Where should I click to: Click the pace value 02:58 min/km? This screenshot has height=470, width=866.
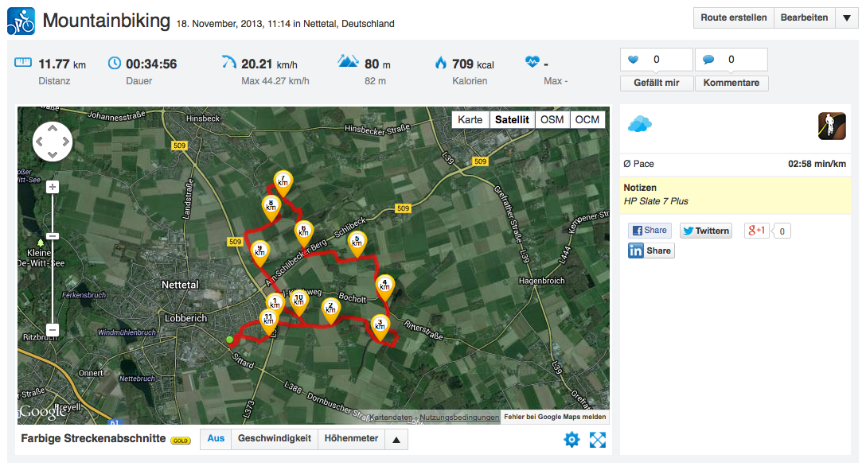coord(817,164)
